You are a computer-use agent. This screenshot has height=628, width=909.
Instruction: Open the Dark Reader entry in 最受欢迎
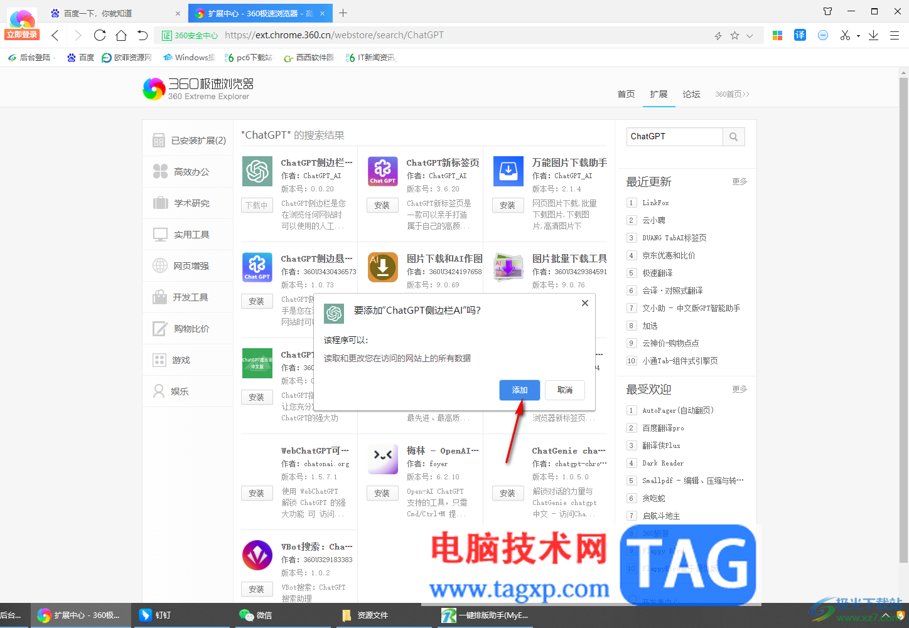663,463
